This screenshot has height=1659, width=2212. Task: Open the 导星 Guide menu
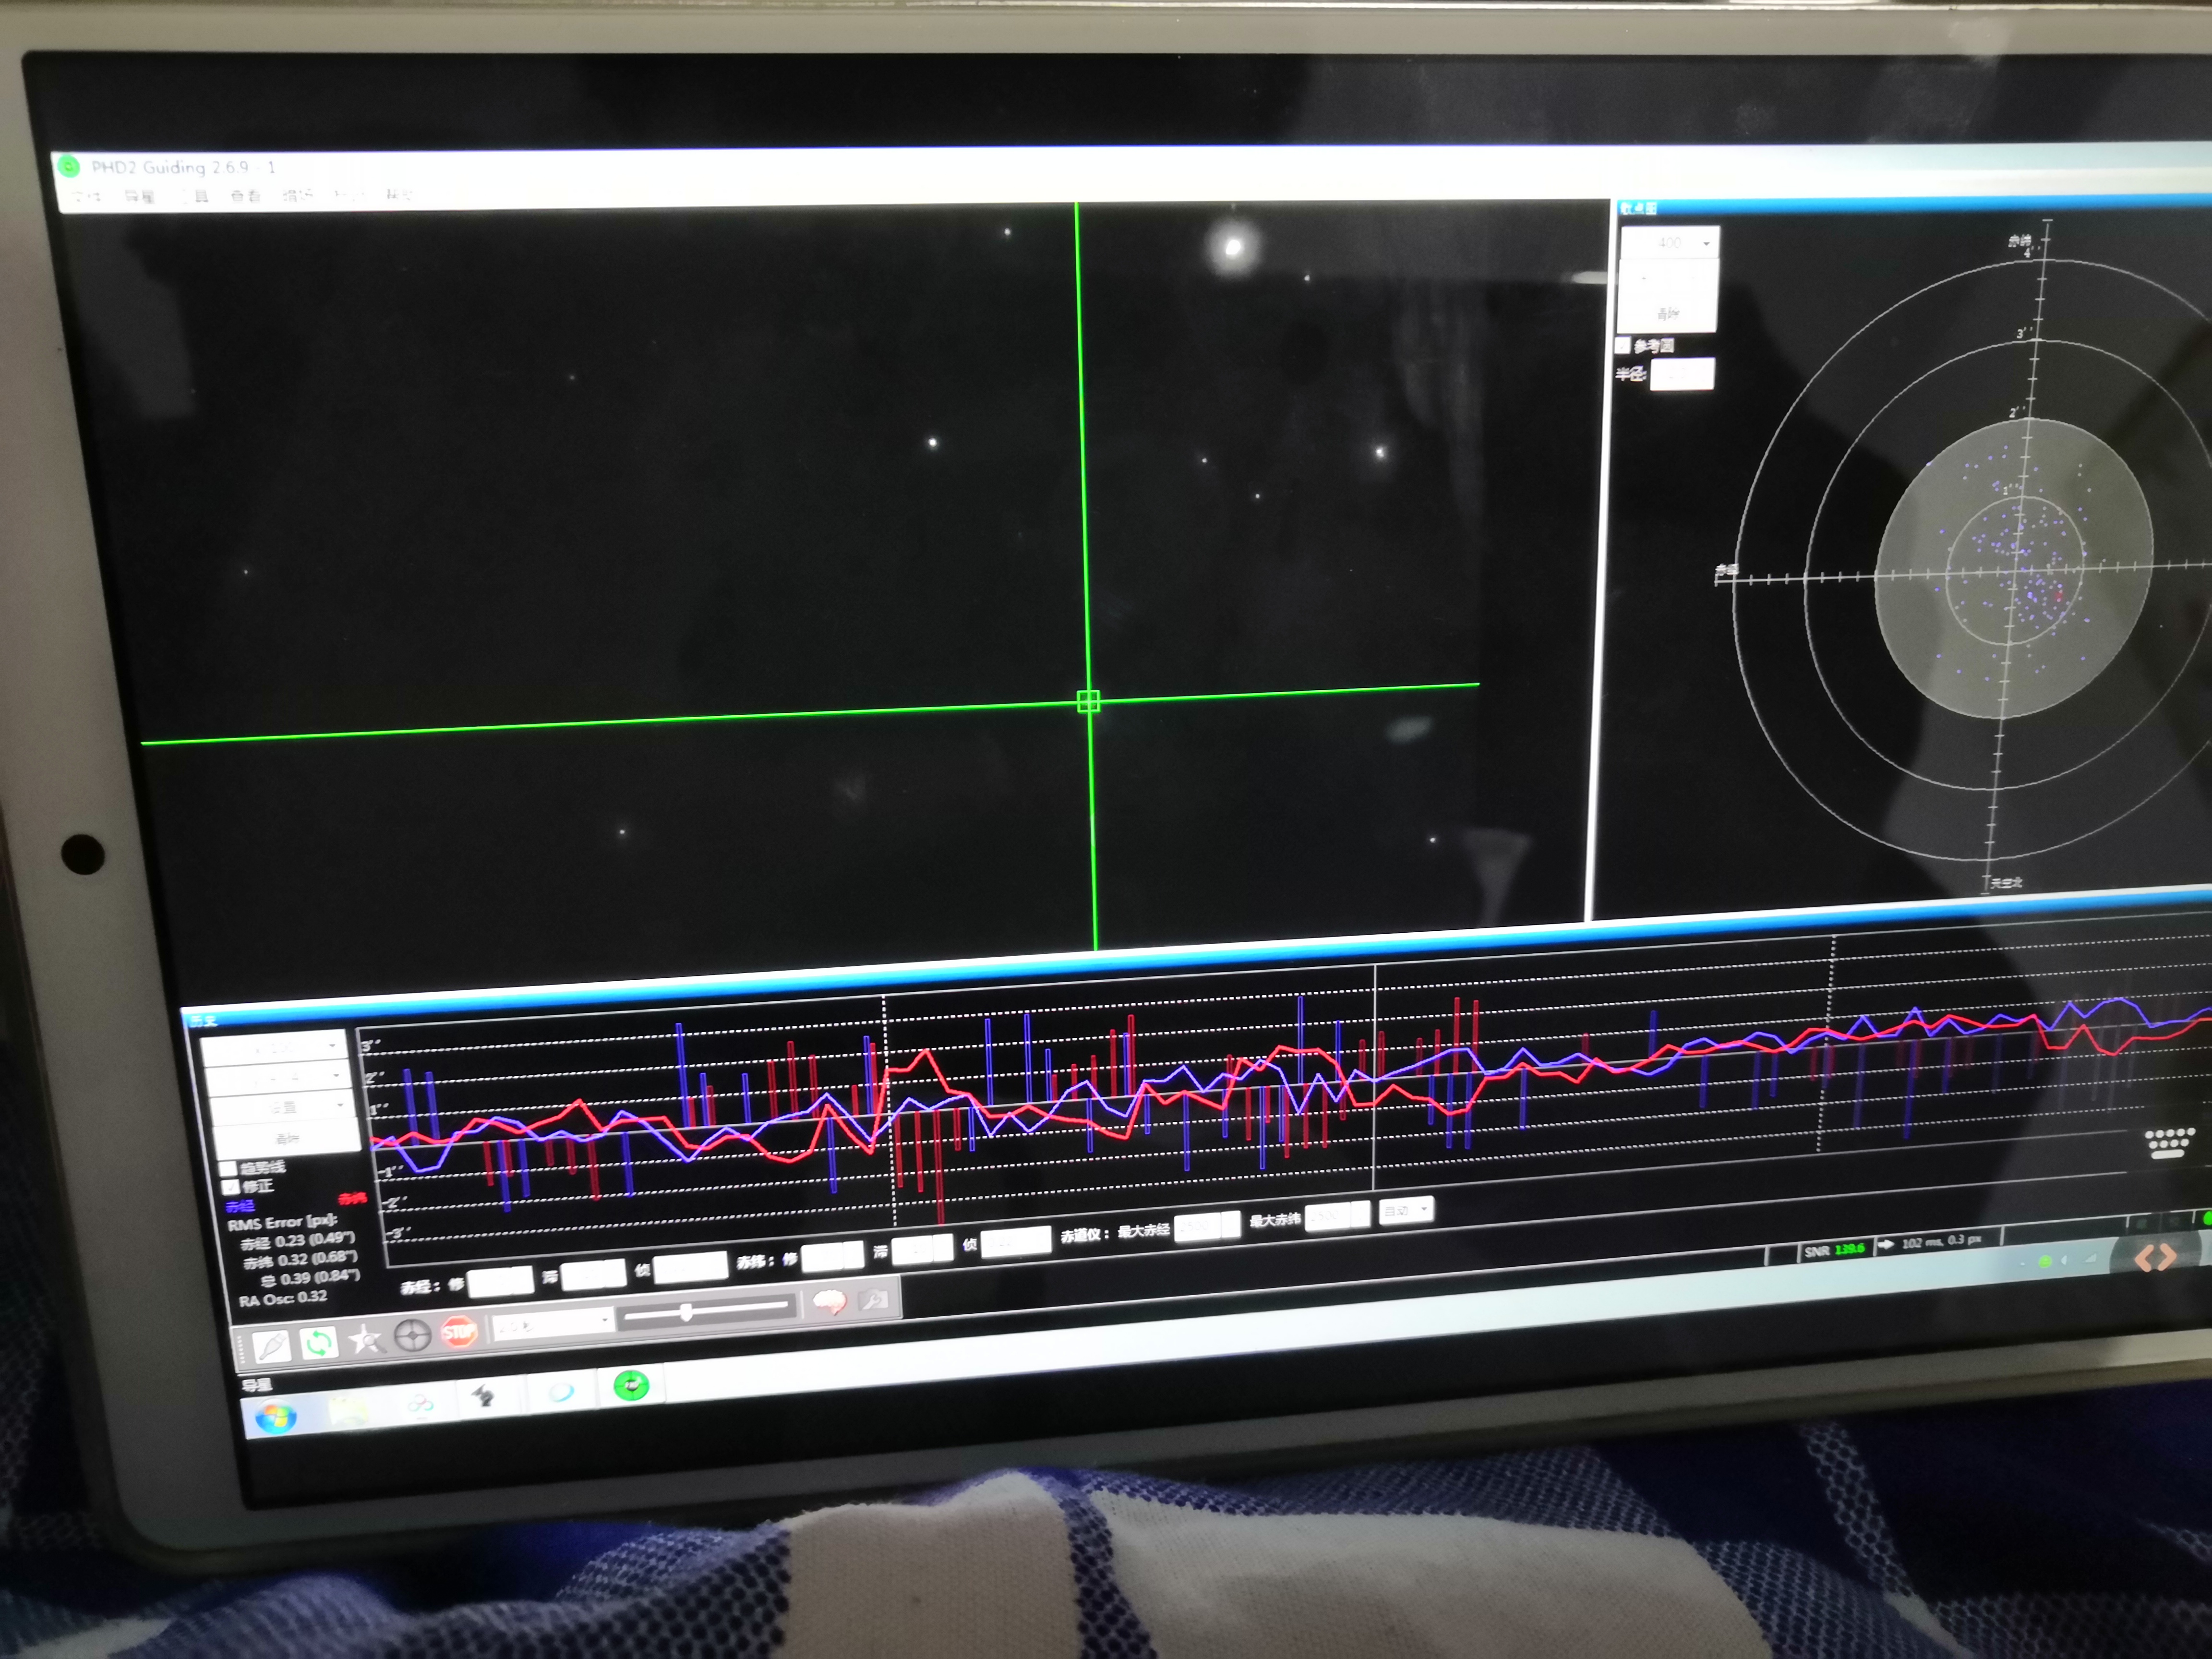pos(140,196)
